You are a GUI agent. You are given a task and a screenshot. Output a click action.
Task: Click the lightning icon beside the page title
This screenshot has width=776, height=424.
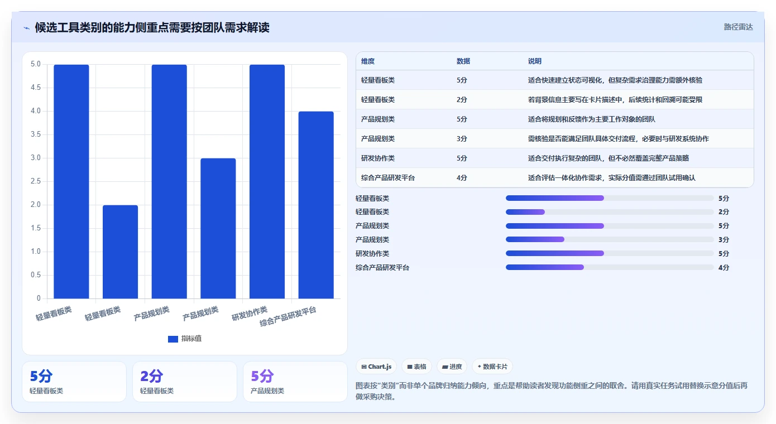26,28
